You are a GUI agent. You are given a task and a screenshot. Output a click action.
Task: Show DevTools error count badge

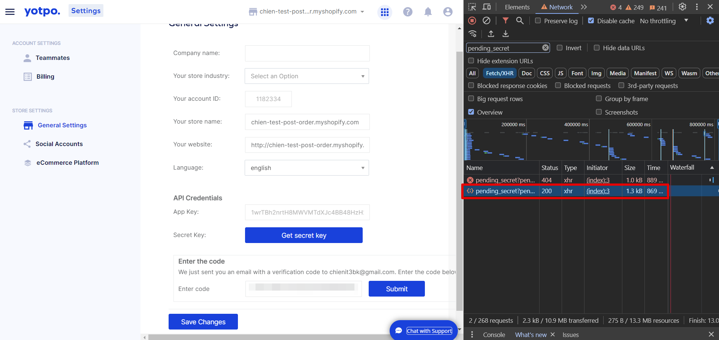[x=616, y=7]
